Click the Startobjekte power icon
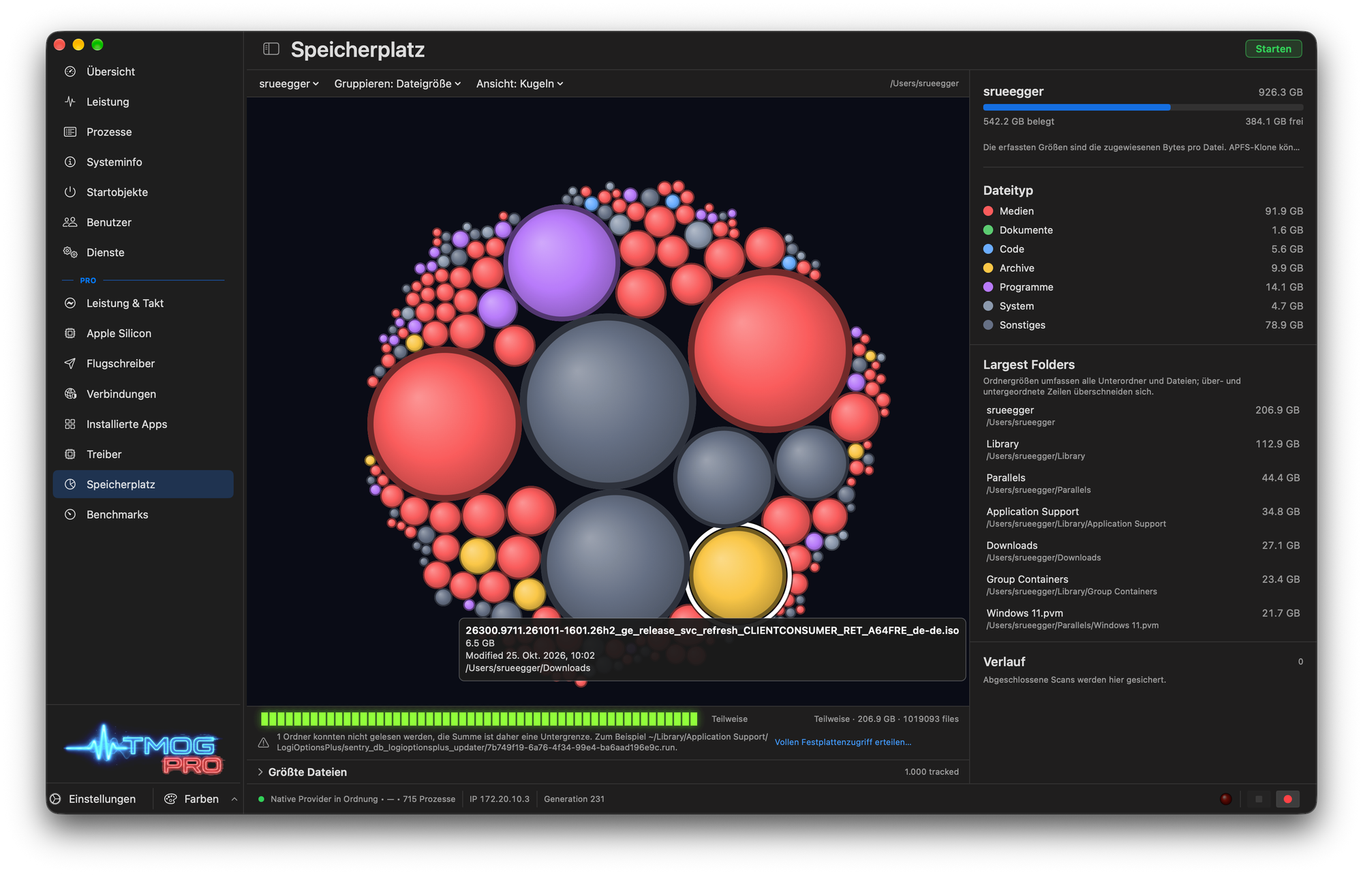Image resolution: width=1363 pixels, height=875 pixels. point(70,191)
